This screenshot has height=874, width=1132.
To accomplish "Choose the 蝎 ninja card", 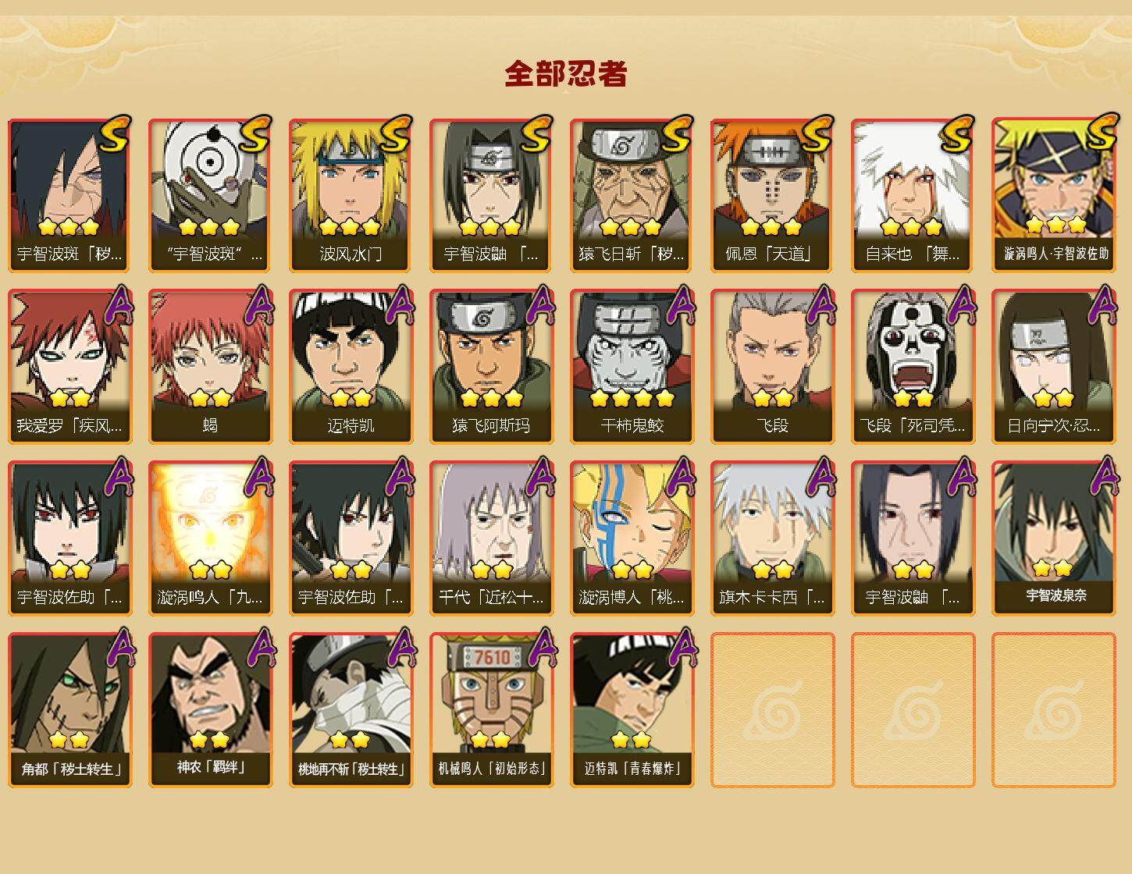I will (x=210, y=367).
